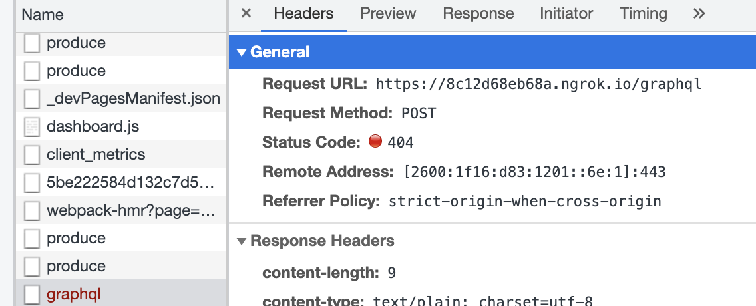
Task: Open the failed graphql request
Action: tap(73, 294)
